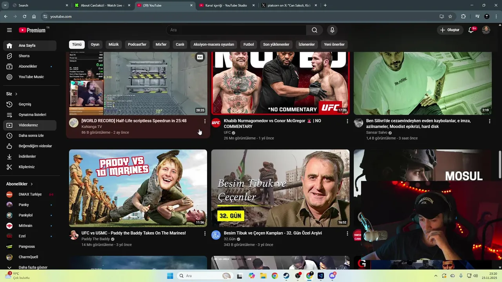This screenshot has height=282, width=502.
Task: Open Besim Tibuk ve Çeçenler thumbnail
Action: coord(280,188)
